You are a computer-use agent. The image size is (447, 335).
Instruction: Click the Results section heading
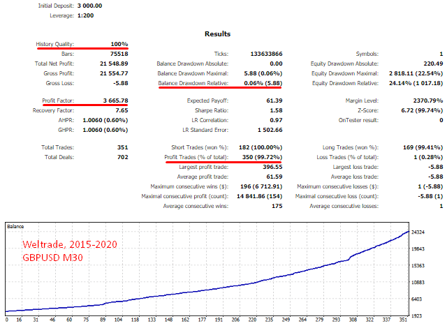(217, 33)
